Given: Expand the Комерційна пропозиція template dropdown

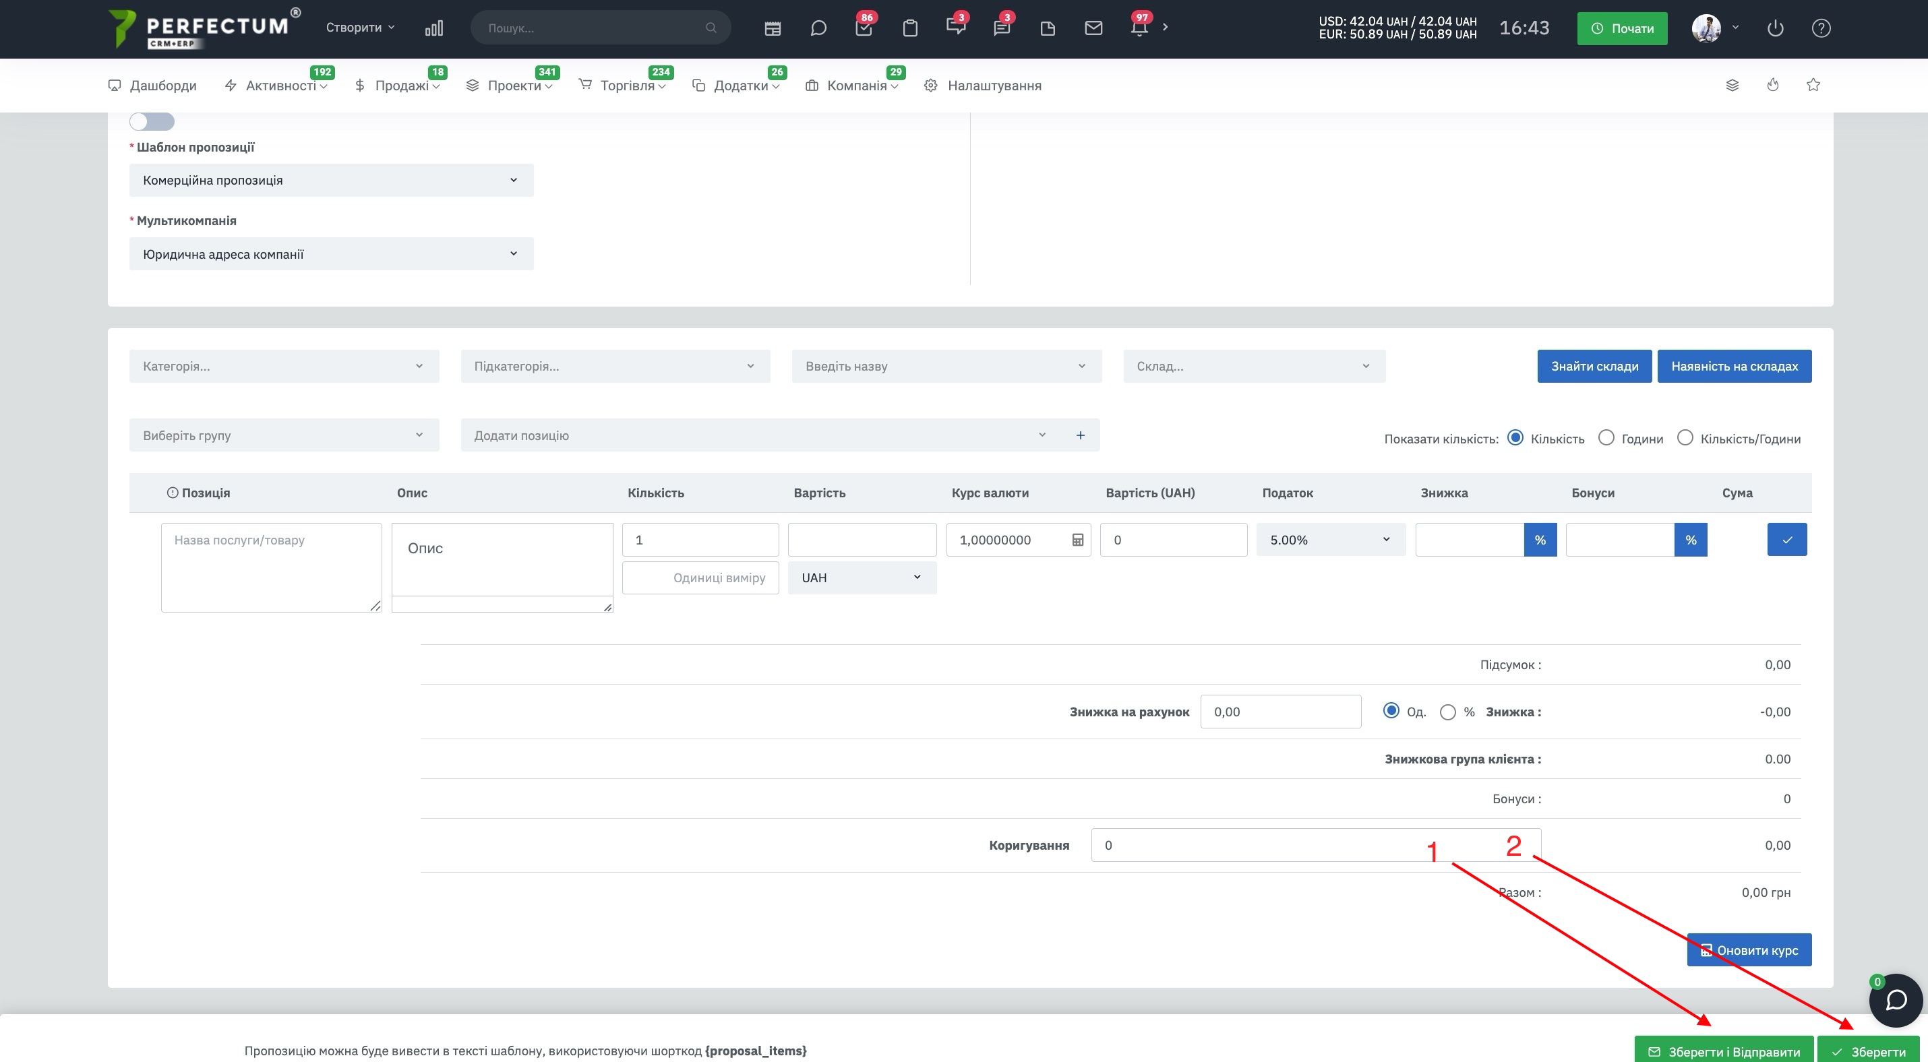Looking at the screenshot, I should tap(331, 180).
